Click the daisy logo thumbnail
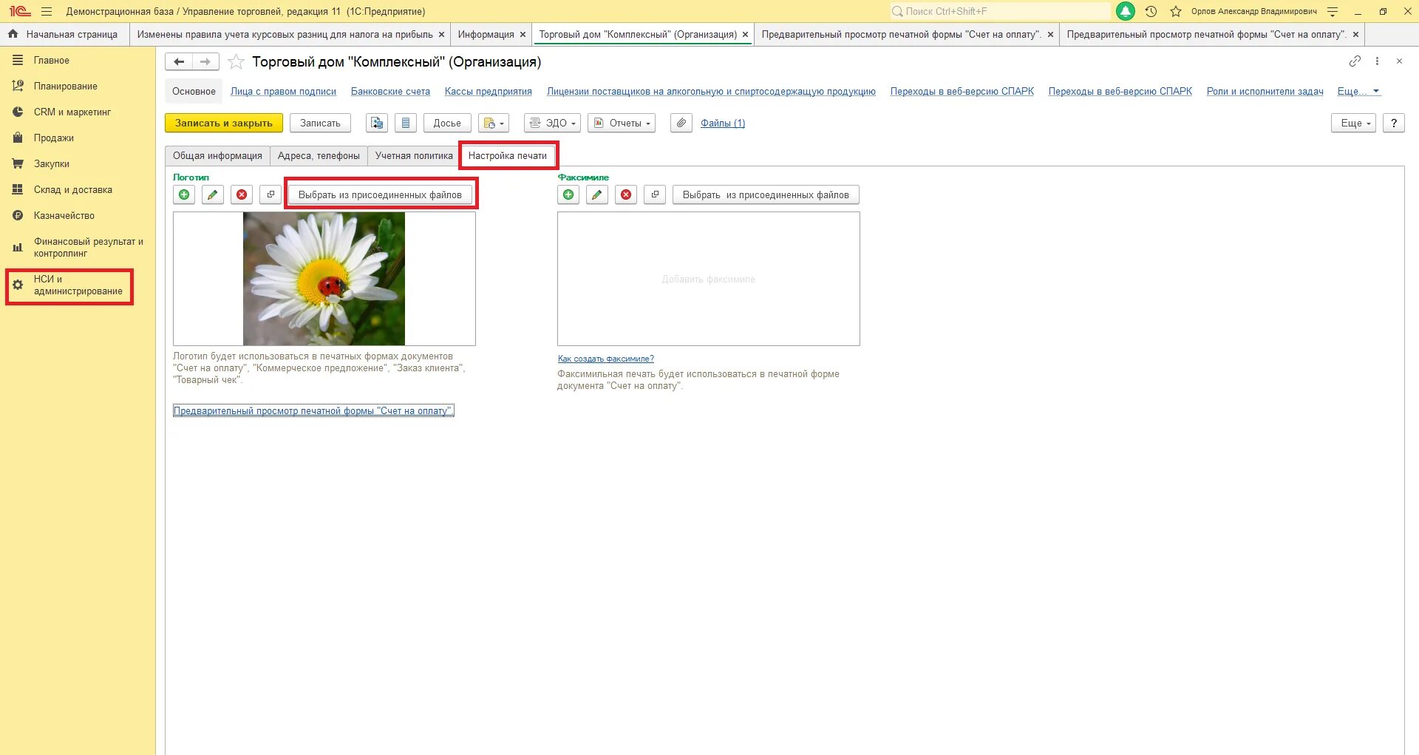Viewport: 1419px width, 755px height. (324, 279)
